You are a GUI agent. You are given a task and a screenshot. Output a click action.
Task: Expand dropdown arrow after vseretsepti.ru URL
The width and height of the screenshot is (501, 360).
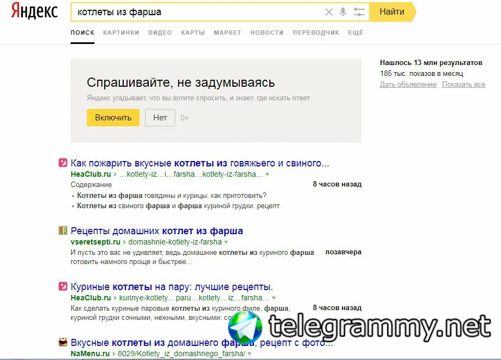pos(226,242)
